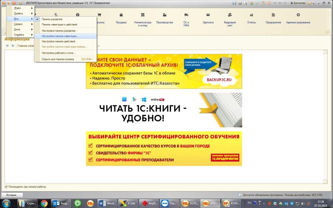The height and width of the screenshot is (208, 333).
Task: Open the Кадровый учет section
Action: (x=230, y=19)
